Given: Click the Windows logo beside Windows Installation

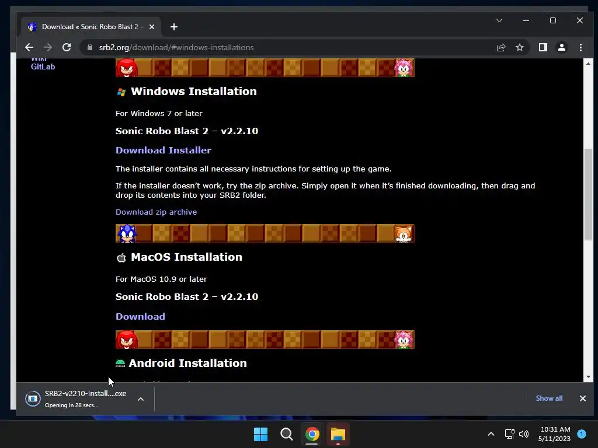Looking at the screenshot, I should pyautogui.click(x=121, y=92).
